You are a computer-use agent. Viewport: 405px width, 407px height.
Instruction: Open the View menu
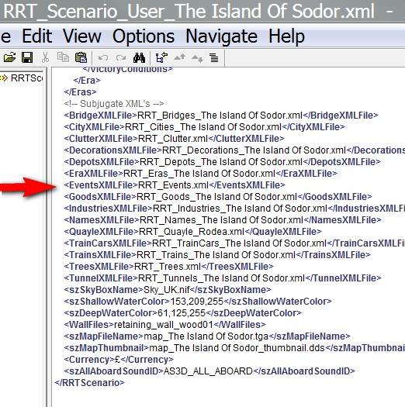(x=82, y=36)
